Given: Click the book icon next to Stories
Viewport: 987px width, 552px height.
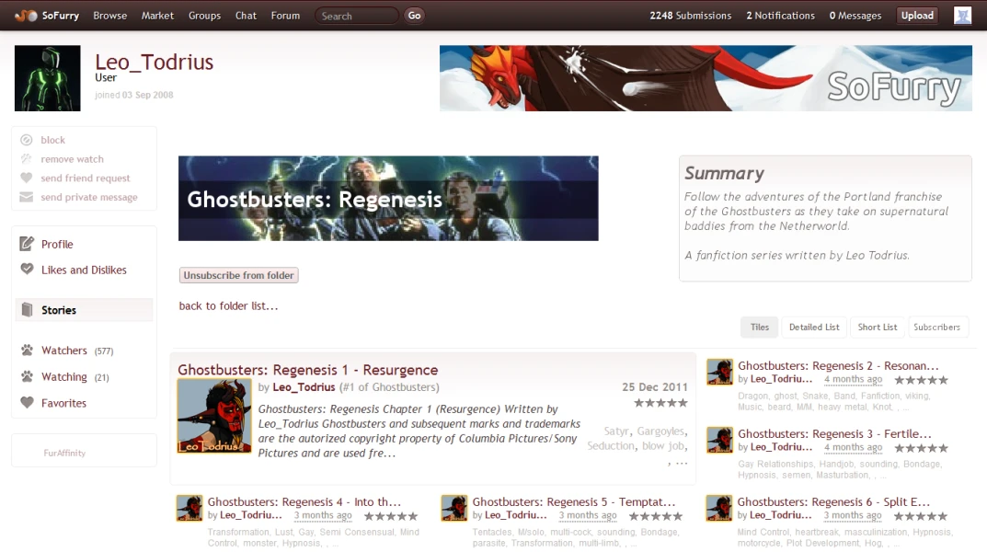Looking at the screenshot, I should [27, 310].
